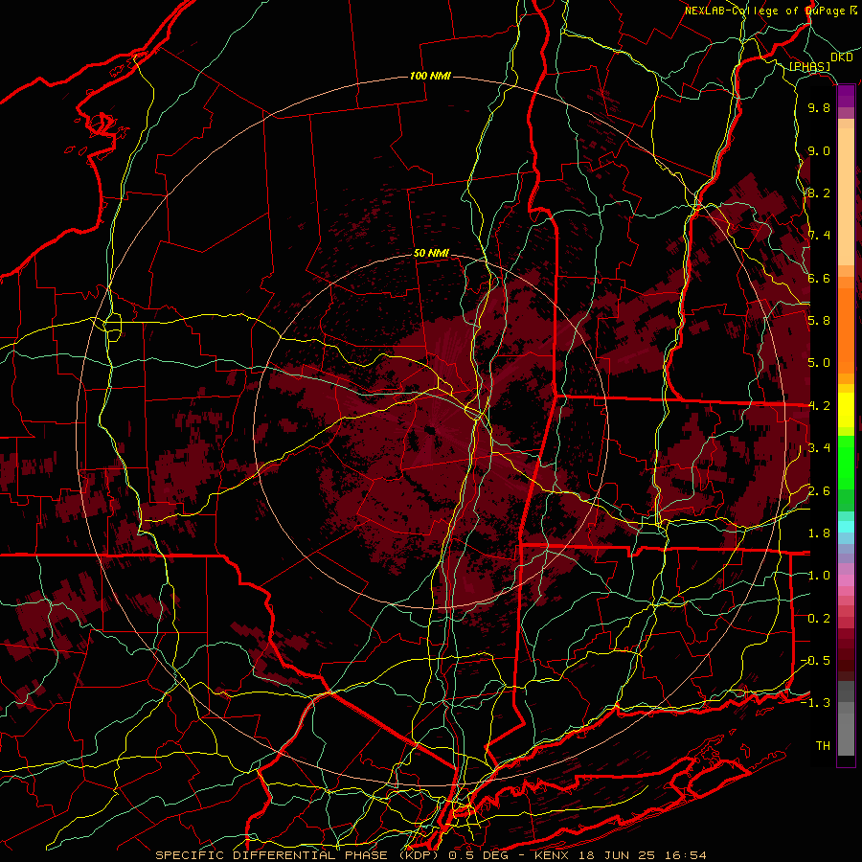Image resolution: width=862 pixels, height=862 pixels.
Task: Click the 4.2 value on the color scale
Action: (x=819, y=406)
